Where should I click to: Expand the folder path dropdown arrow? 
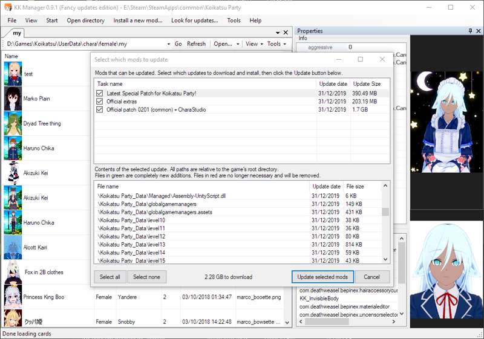pos(169,44)
